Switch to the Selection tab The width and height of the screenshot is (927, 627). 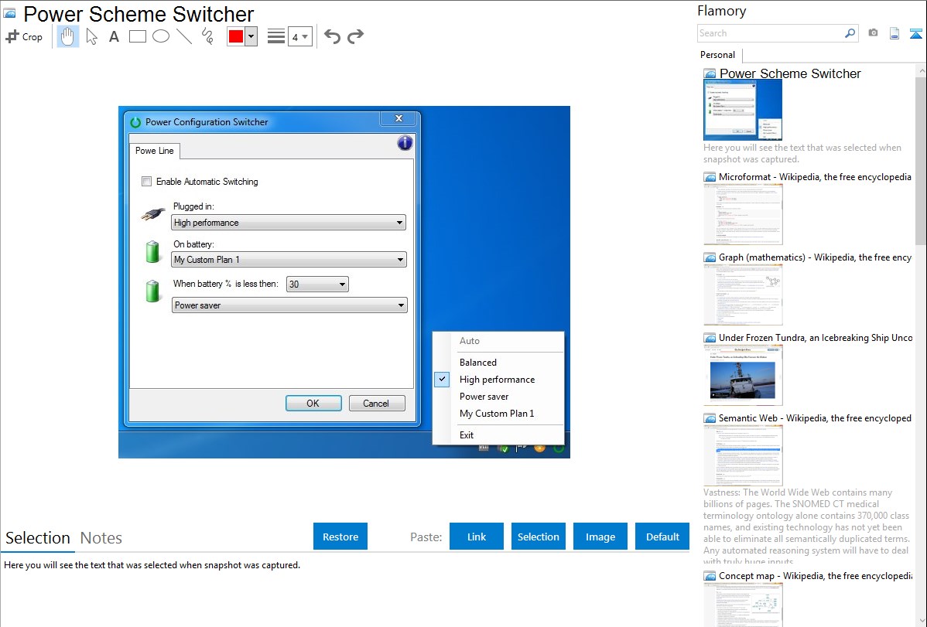pos(38,538)
